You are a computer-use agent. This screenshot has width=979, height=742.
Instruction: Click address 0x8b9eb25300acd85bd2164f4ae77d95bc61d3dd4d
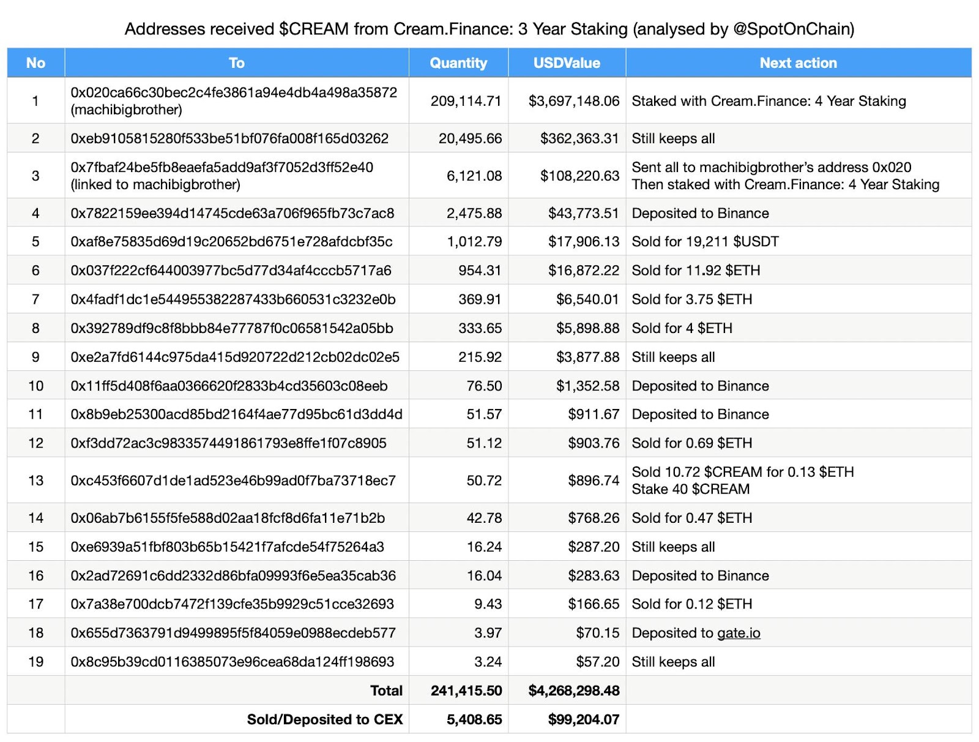236,414
